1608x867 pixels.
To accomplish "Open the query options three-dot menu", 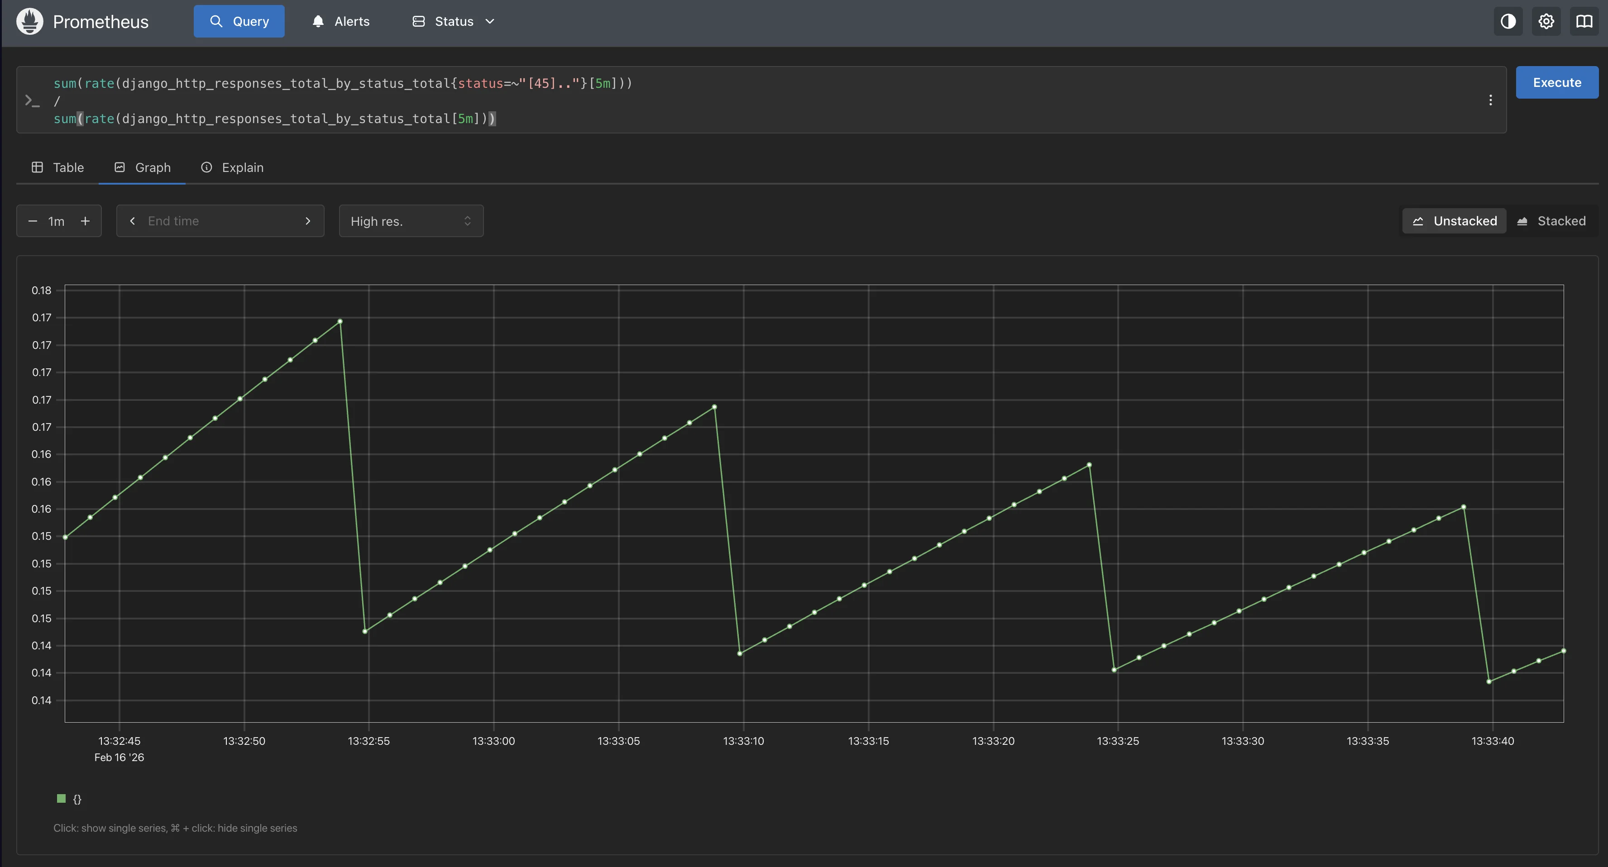I will pyautogui.click(x=1490, y=100).
